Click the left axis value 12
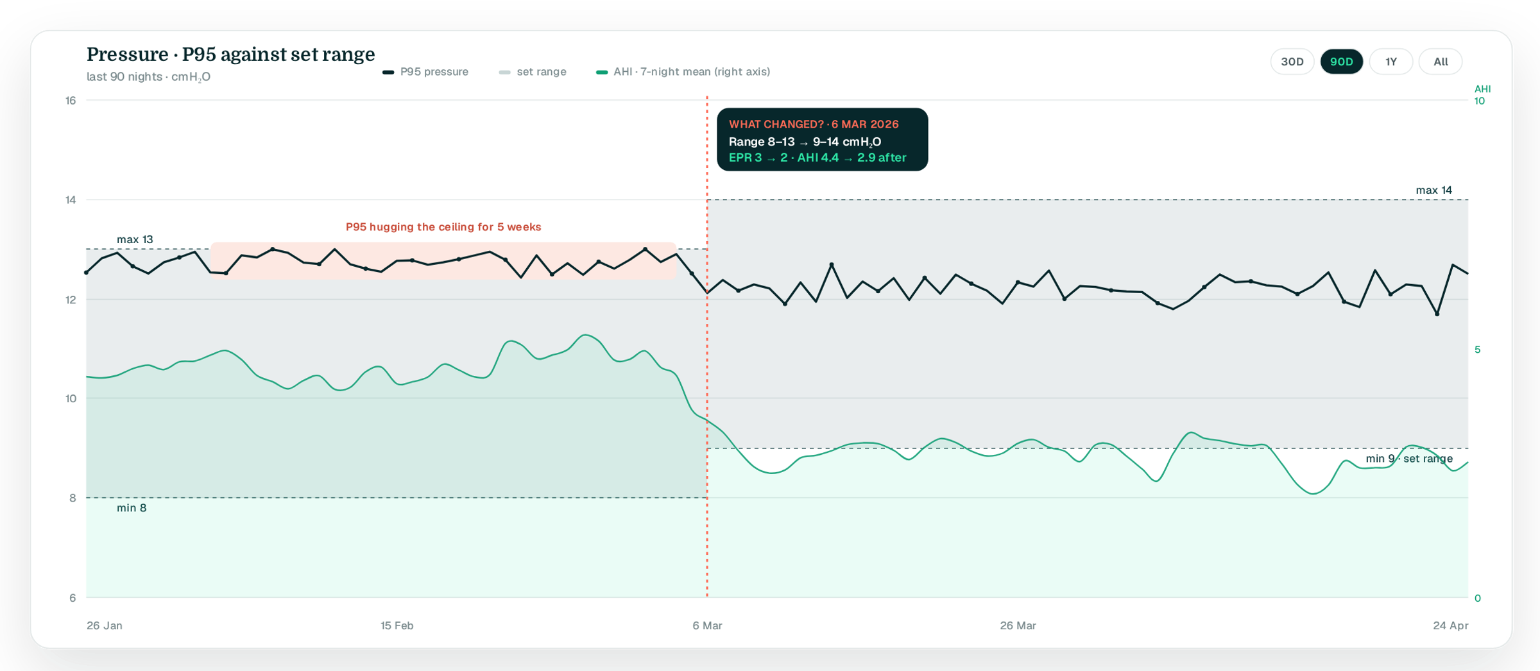1540x671 pixels. coord(71,300)
